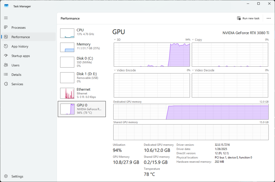
Task: Select the GPU 0 thumbnail graph
Action: pos(67,109)
